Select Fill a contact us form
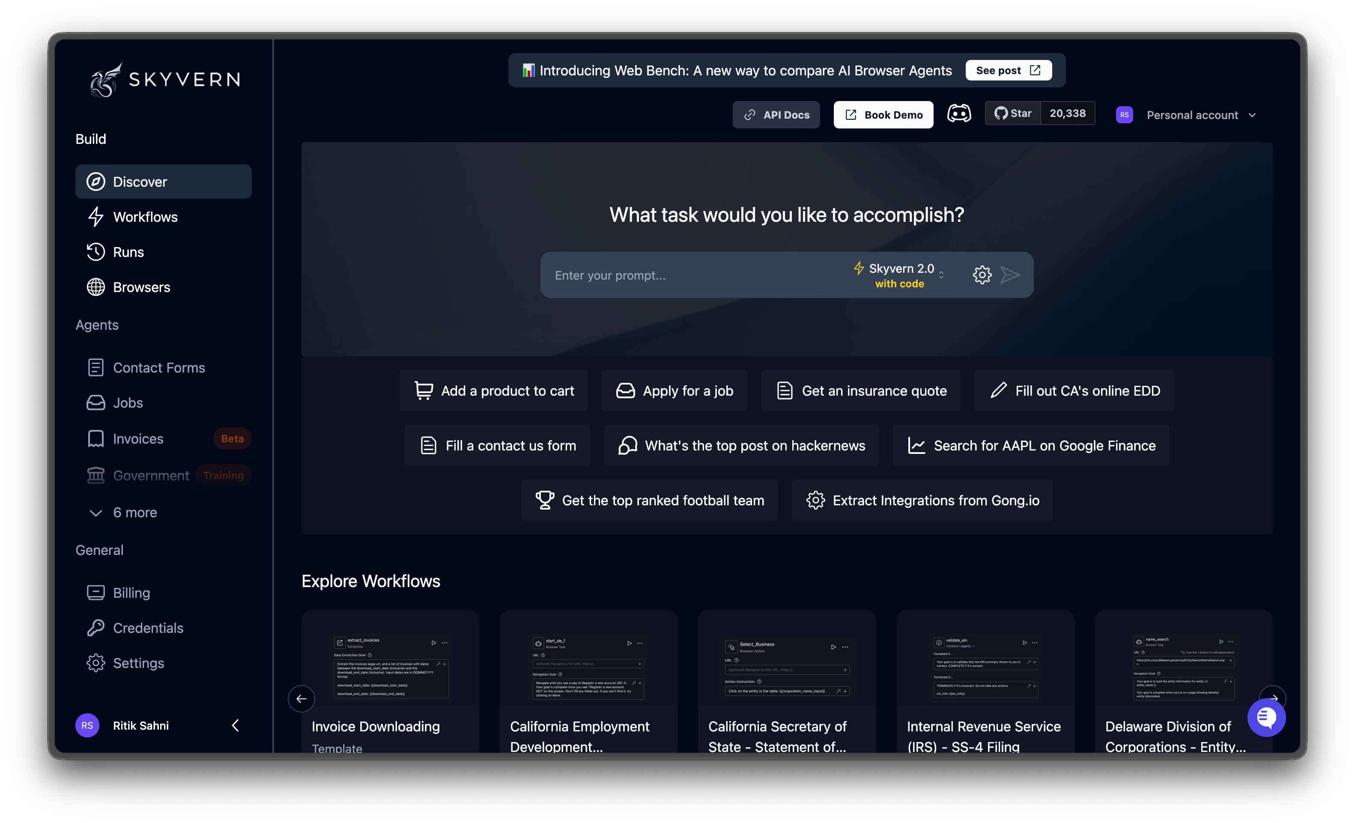Image resolution: width=1355 pixels, height=823 pixels. (x=497, y=445)
